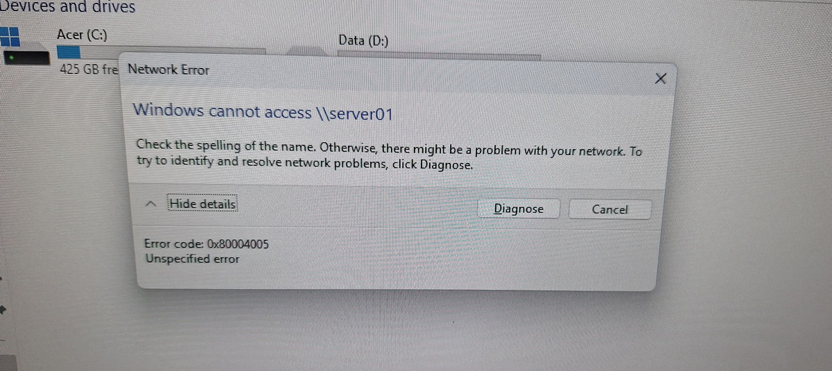Click the Data (D:) drive name label

[363, 40]
